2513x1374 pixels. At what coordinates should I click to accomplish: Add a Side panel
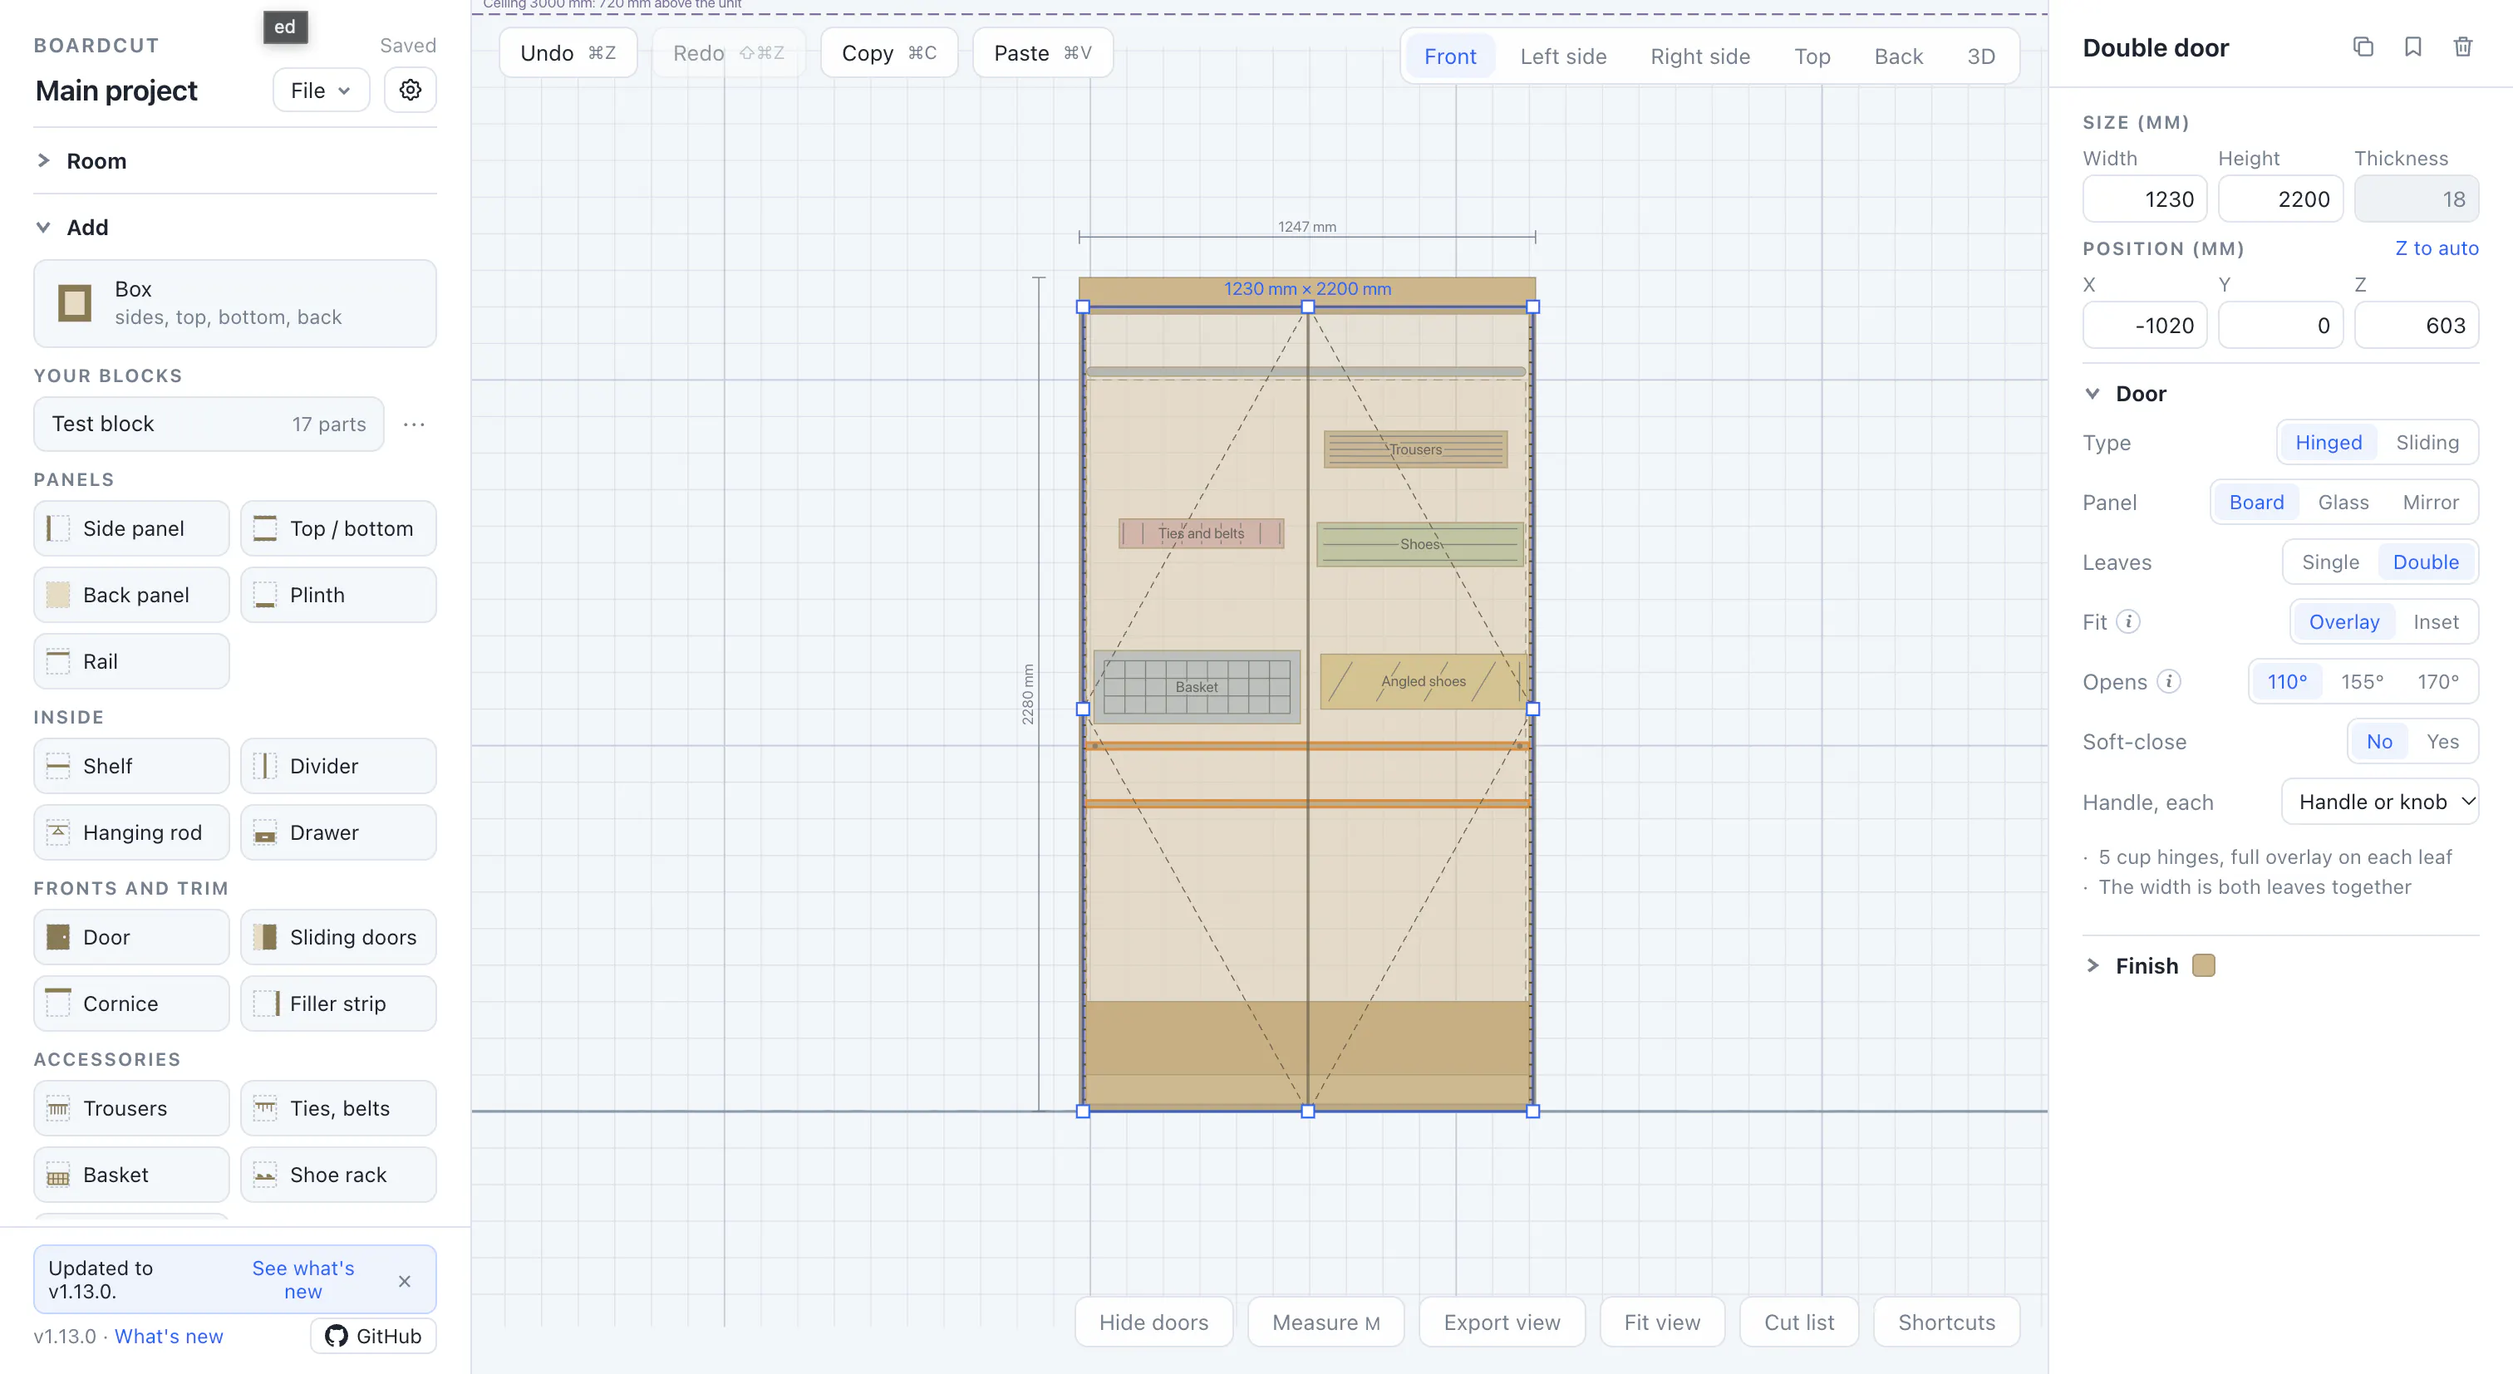[131, 528]
